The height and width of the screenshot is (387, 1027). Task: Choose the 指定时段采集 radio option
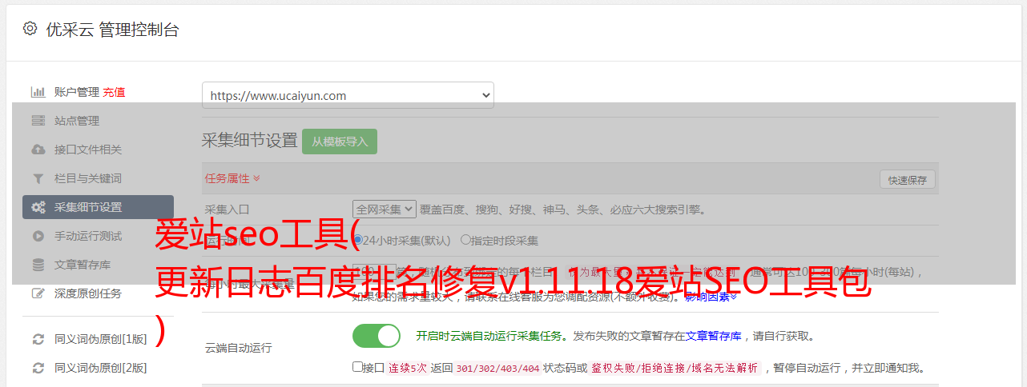tap(465, 239)
